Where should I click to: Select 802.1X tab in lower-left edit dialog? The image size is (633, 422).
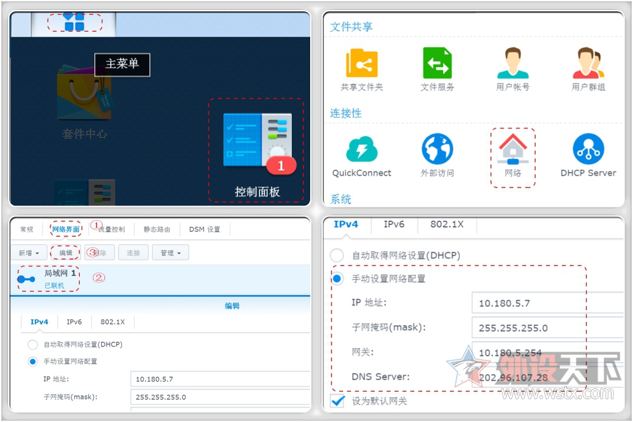click(113, 322)
